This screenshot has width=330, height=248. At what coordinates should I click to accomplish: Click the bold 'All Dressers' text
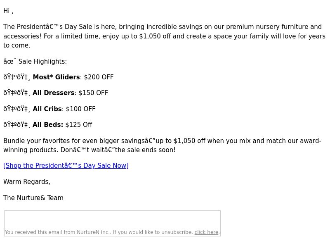tap(54, 93)
